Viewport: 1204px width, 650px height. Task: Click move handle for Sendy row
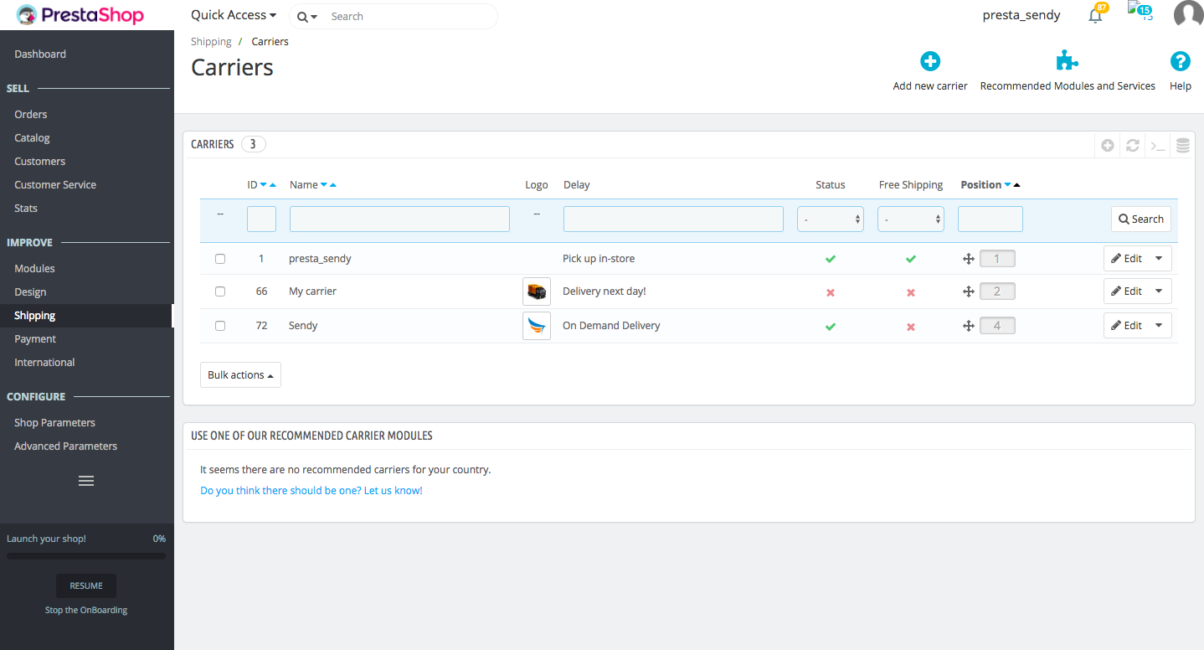(968, 326)
